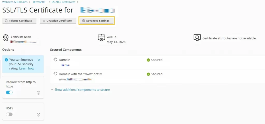Open SSL/TLS Certificates breadcrumb link
The image size is (265, 124).
coord(64,2)
